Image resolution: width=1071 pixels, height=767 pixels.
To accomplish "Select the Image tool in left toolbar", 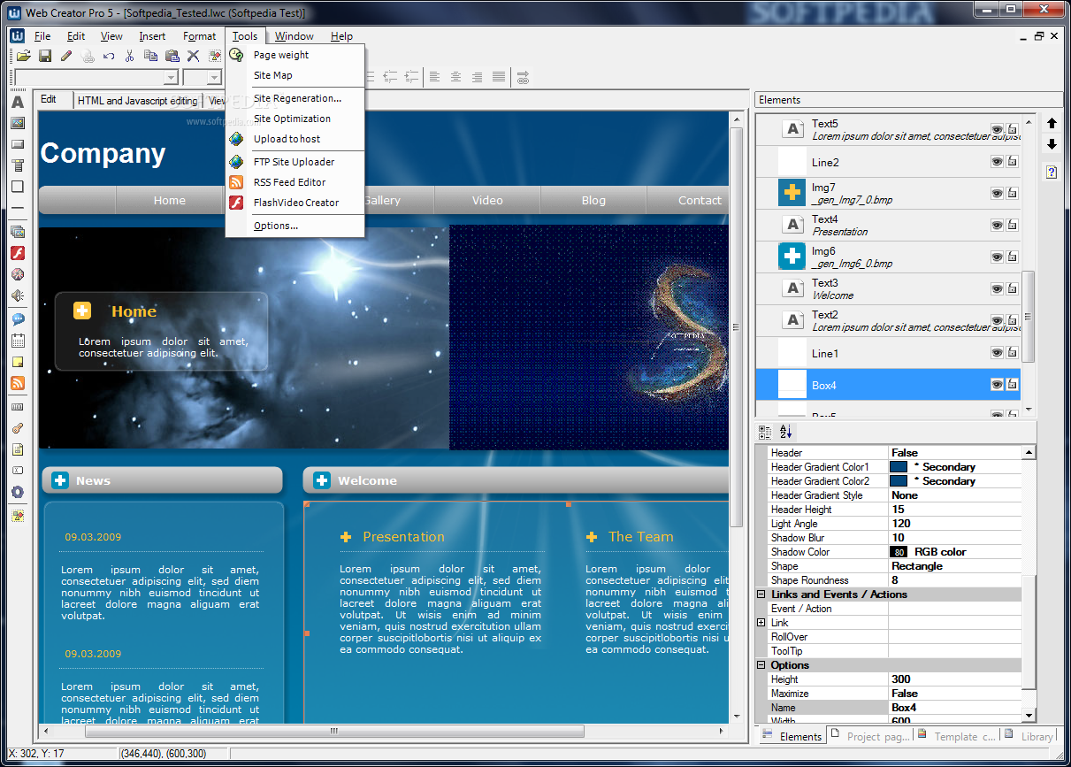I will tap(18, 123).
